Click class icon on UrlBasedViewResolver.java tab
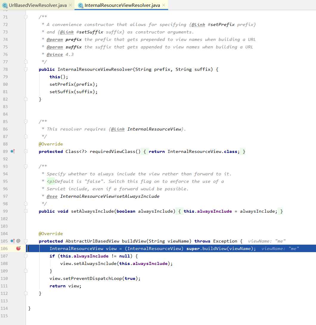 4,5
